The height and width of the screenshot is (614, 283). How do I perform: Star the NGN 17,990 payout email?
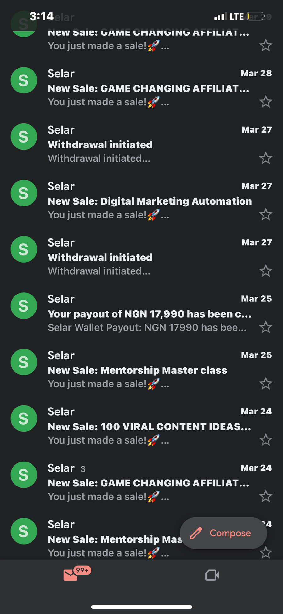[x=266, y=327]
